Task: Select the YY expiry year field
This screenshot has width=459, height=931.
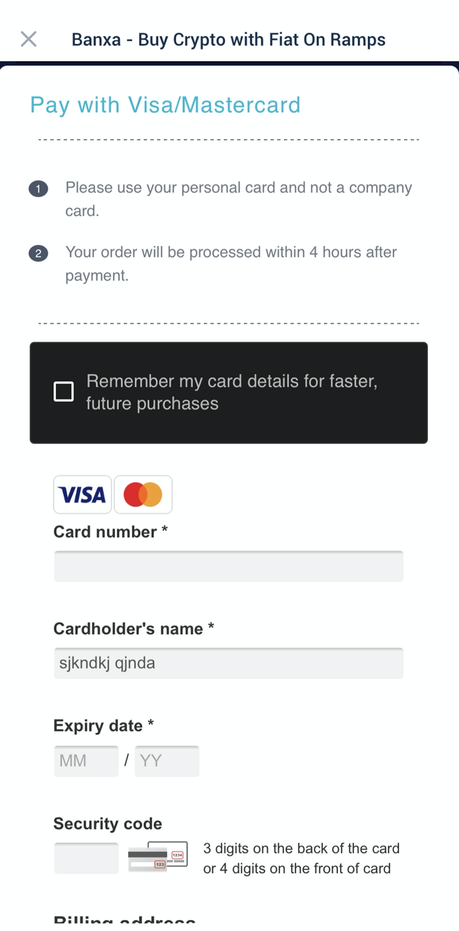Action: [x=167, y=761]
